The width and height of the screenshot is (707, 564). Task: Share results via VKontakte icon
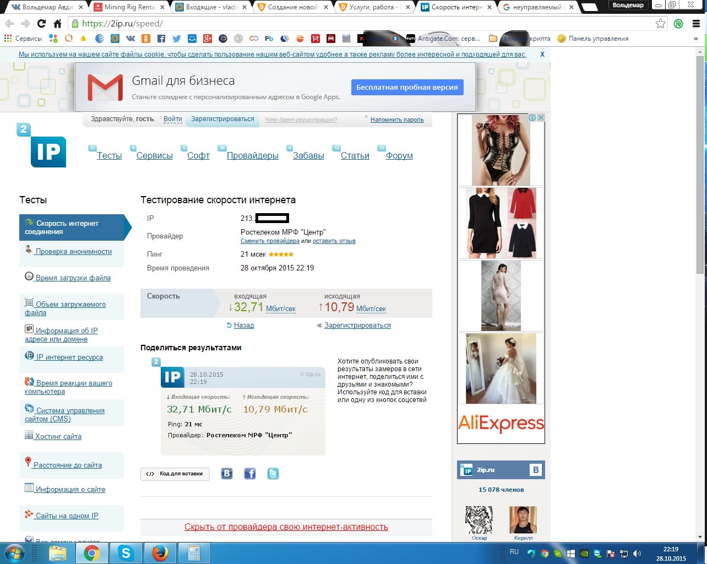point(227,474)
